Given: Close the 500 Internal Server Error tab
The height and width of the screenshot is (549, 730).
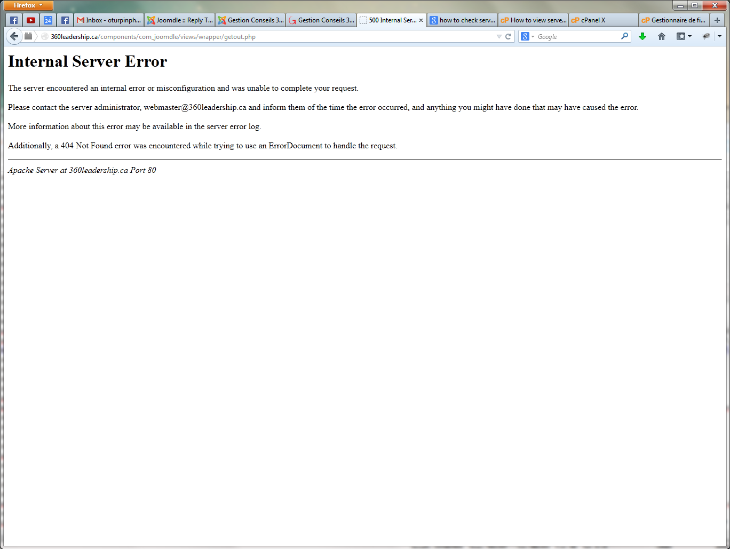Looking at the screenshot, I should click(x=421, y=20).
